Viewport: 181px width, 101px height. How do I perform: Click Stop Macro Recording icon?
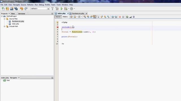(x=123, y=17)
